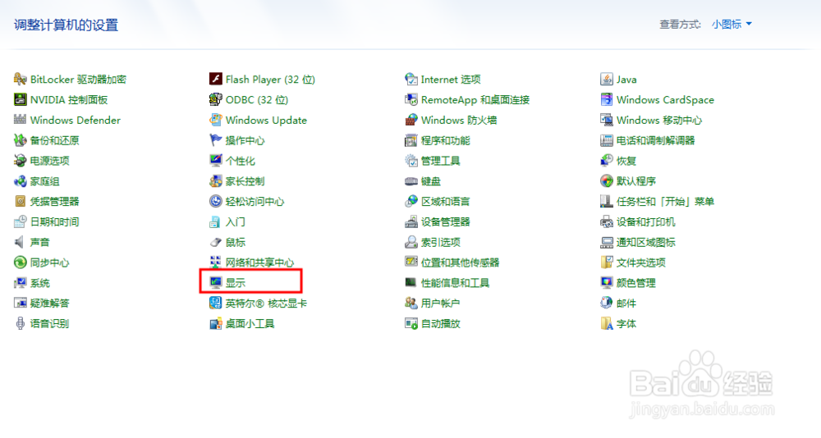Open the 桌面小工具 link
The image size is (821, 438).
(250, 324)
